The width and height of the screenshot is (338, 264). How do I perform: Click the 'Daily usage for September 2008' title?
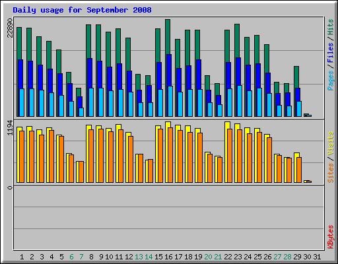point(82,10)
